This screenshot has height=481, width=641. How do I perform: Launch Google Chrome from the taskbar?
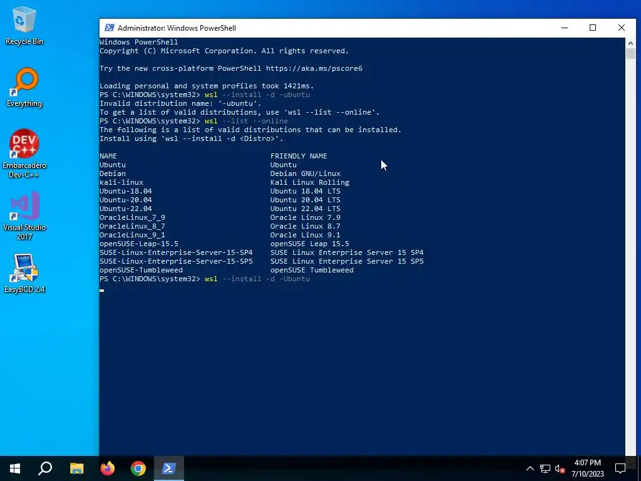tap(138, 468)
